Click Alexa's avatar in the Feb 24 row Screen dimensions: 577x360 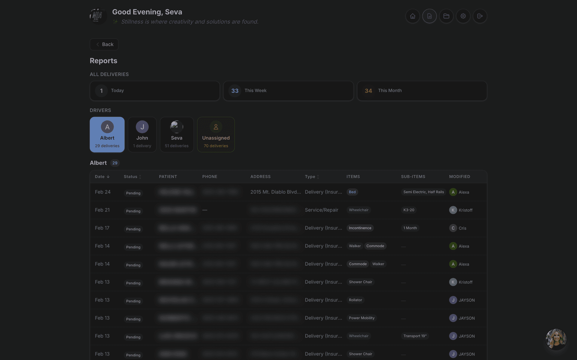(x=453, y=192)
